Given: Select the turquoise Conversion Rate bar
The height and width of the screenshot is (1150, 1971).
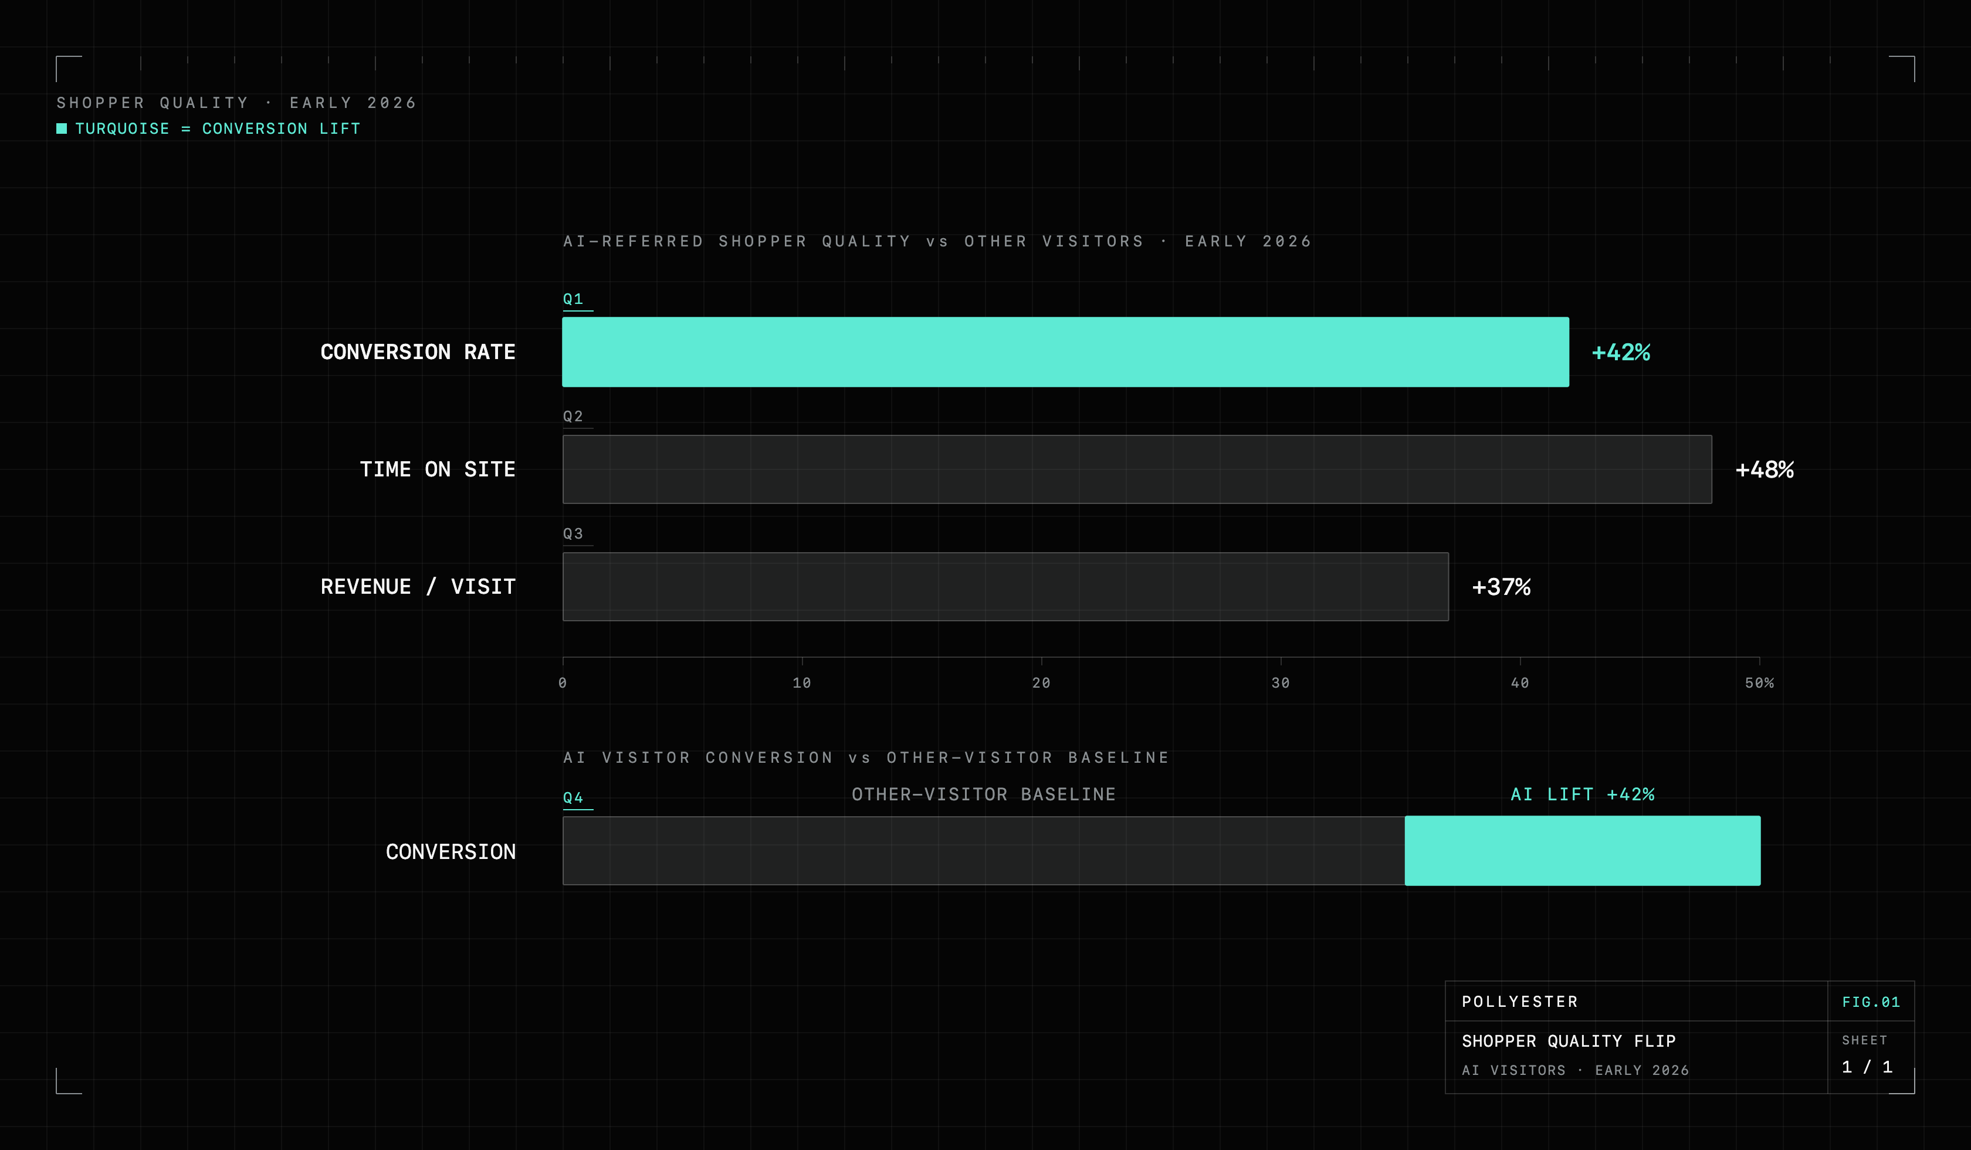Looking at the screenshot, I should (1065, 352).
